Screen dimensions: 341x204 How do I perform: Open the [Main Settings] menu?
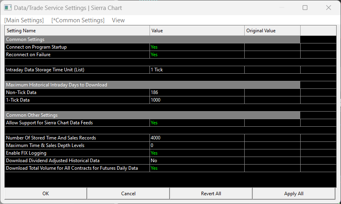[24, 20]
